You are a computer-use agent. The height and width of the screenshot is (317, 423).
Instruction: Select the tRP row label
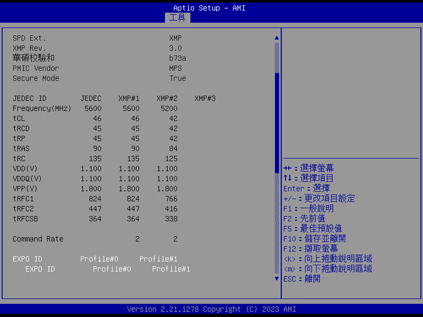click(19, 139)
